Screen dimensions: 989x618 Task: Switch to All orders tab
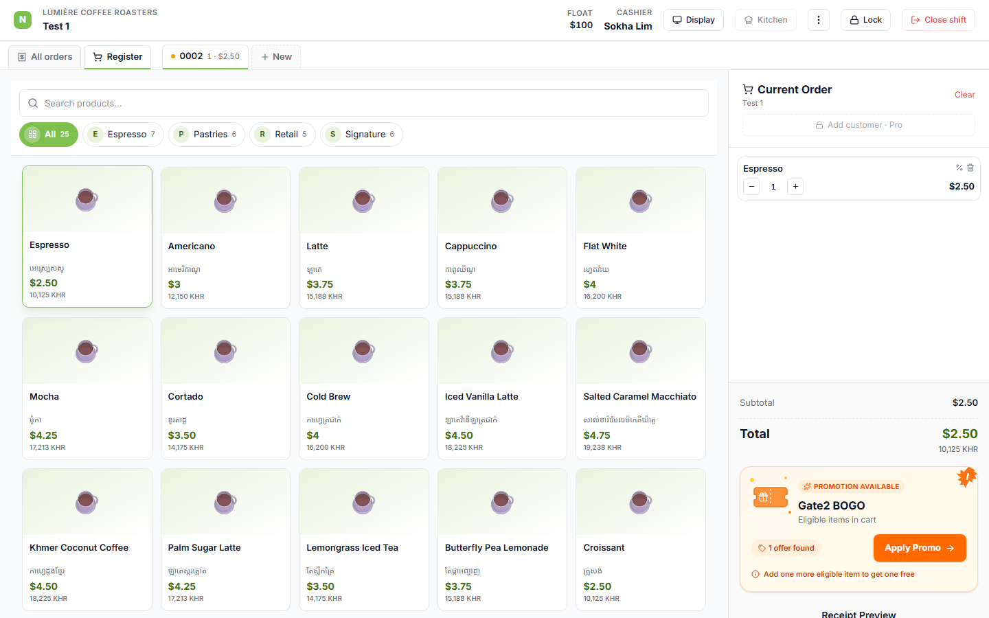pyautogui.click(x=45, y=57)
